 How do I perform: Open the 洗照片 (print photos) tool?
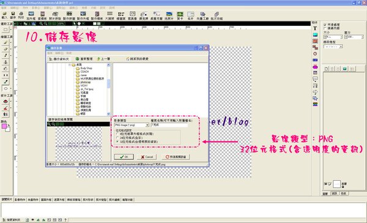(x=169, y=15)
